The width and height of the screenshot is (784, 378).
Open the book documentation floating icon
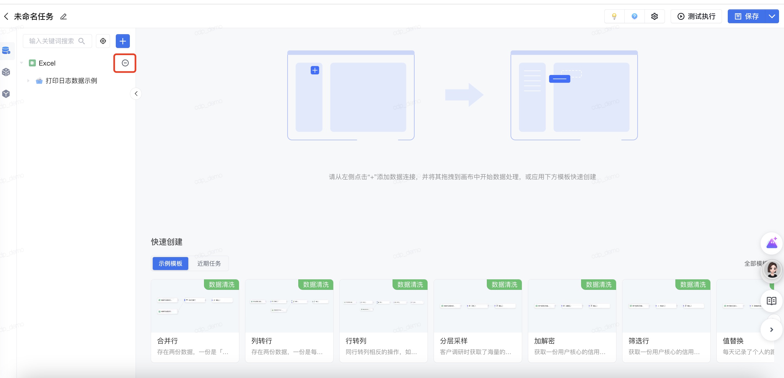pyautogui.click(x=771, y=301)
